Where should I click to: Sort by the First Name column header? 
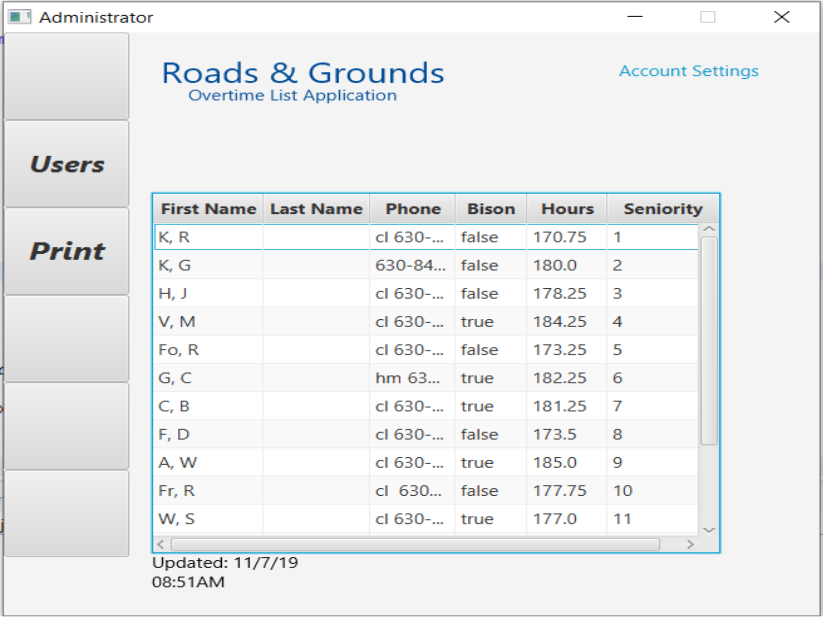click(x=208, y=209)
